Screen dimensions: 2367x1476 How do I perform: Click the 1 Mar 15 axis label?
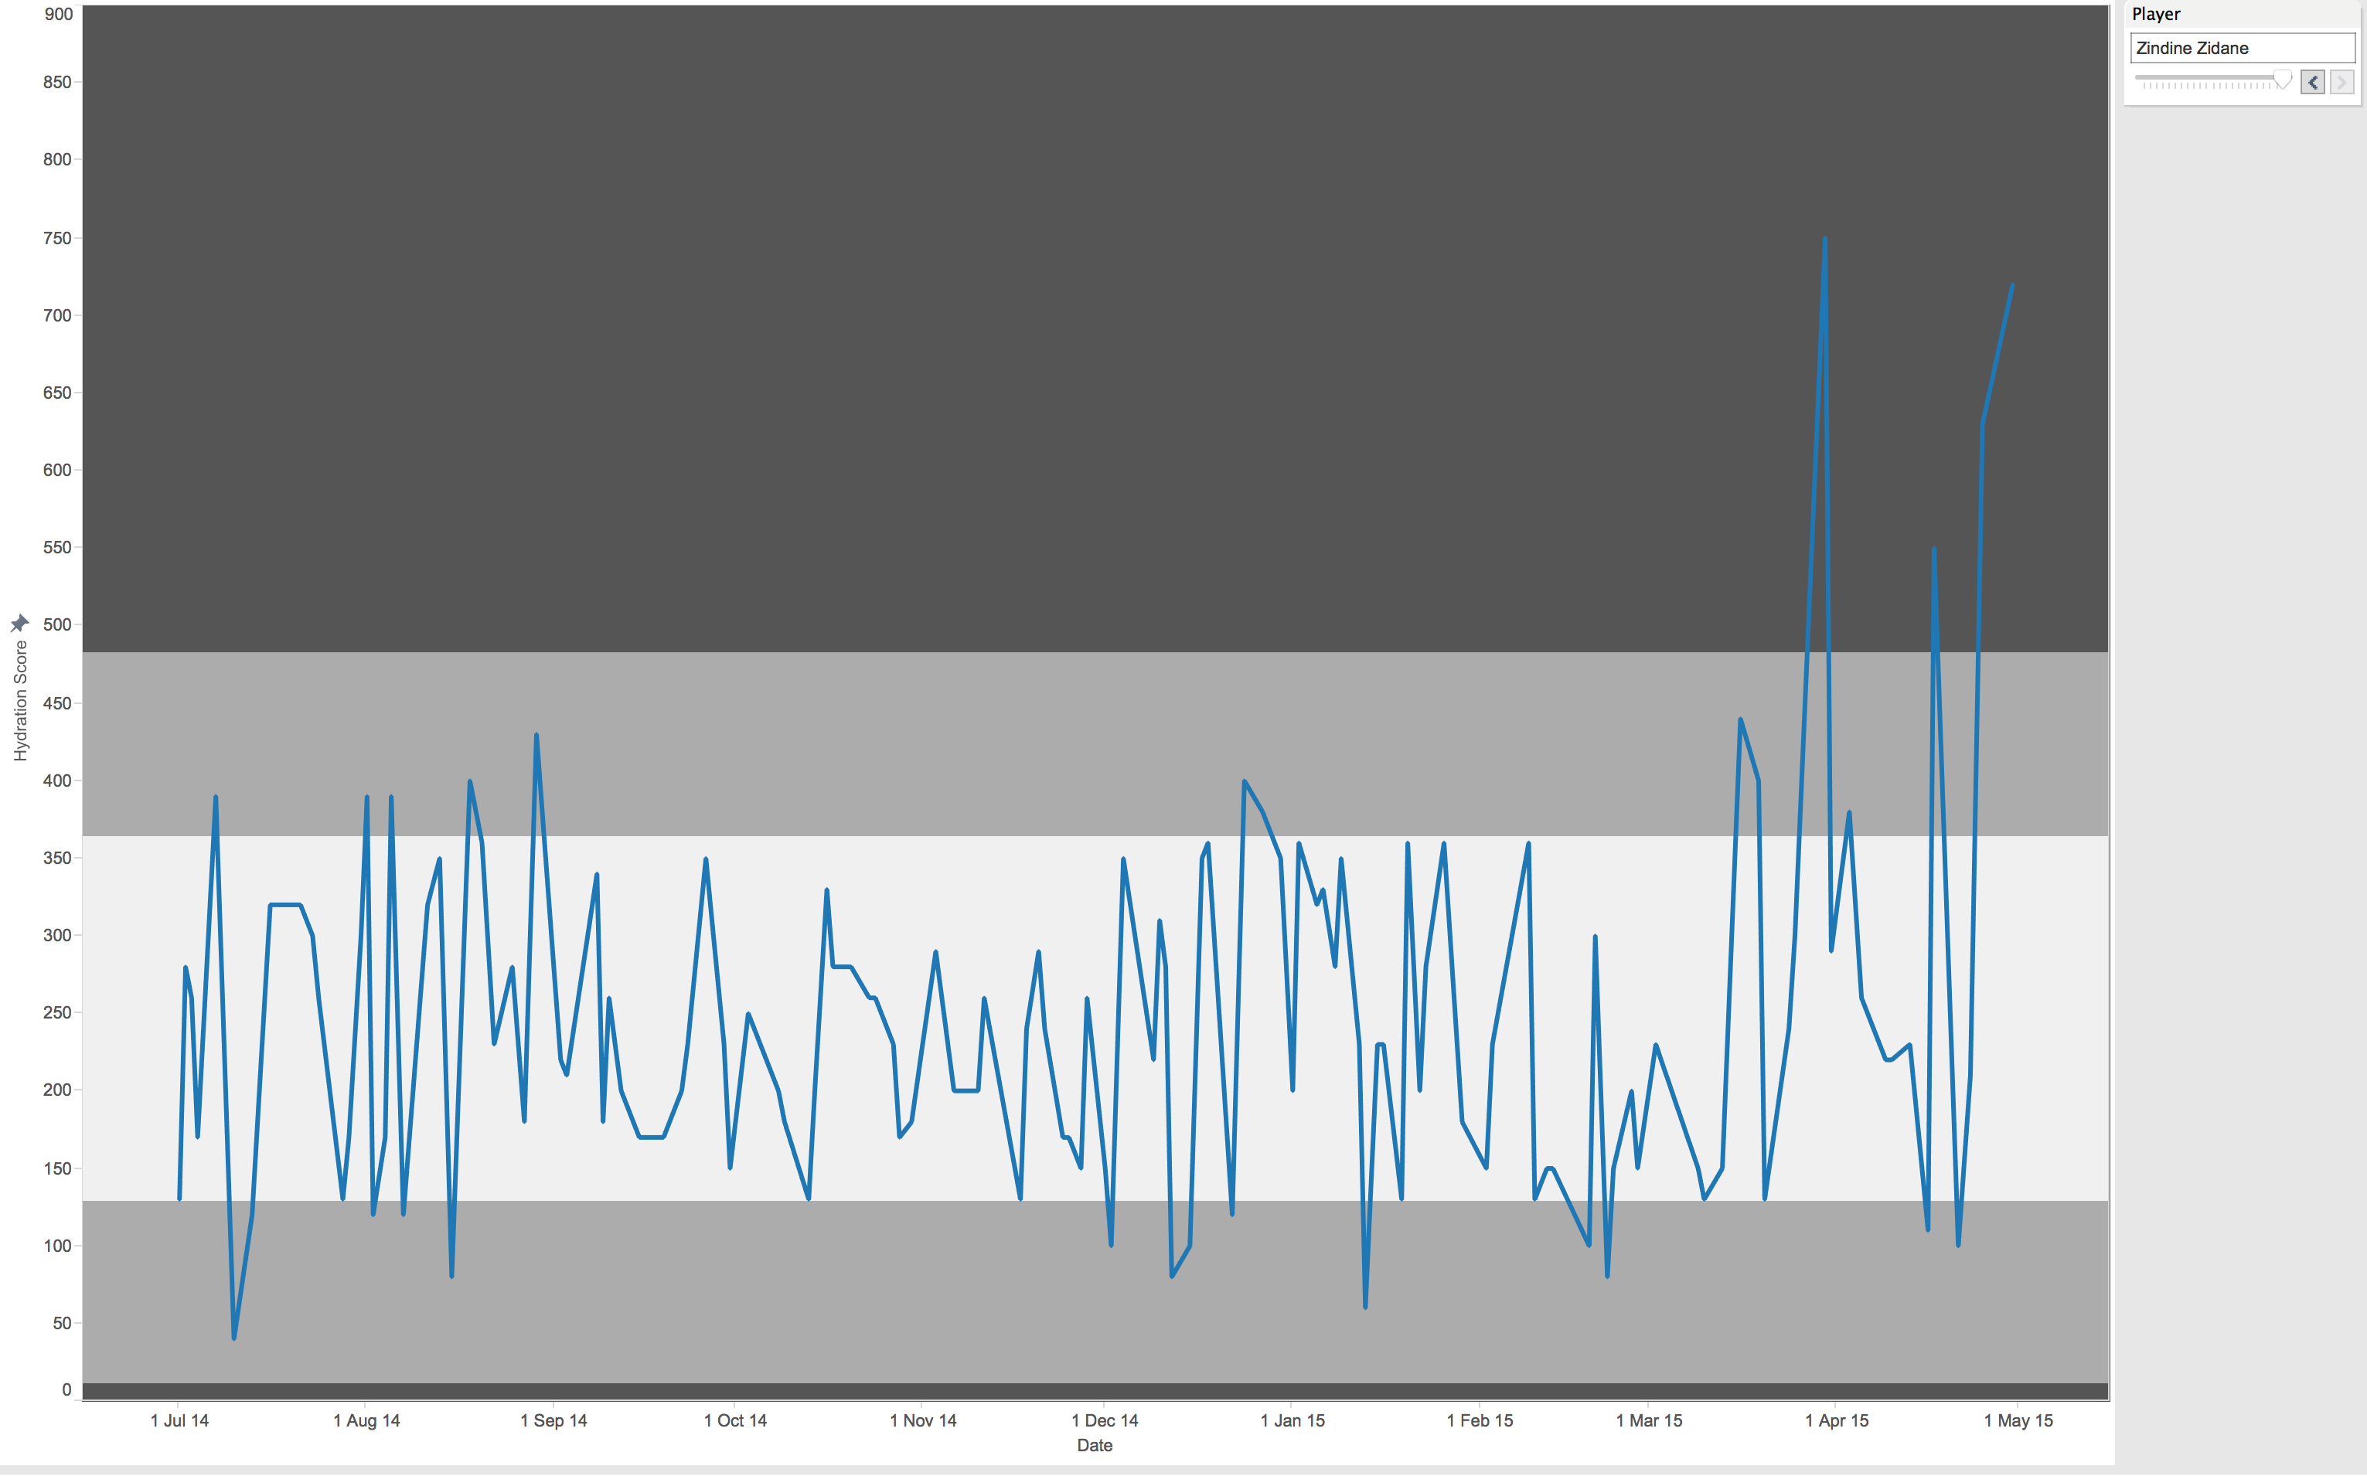pos(1648,1420)
